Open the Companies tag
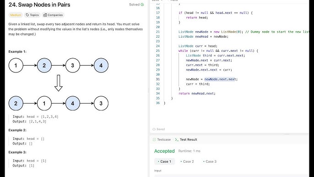The width and height of the screenshot is (314, 177). point(53,15)
